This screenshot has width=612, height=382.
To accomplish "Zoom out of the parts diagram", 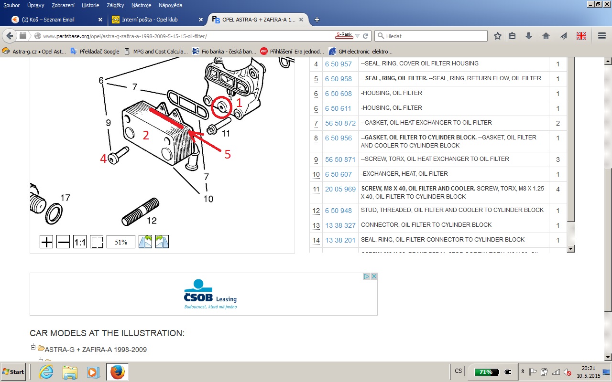I will click(63, 242).
